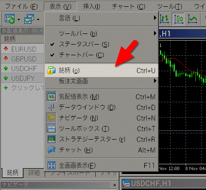
Task: Switch to the 詳細 tab
Action: 34,173
